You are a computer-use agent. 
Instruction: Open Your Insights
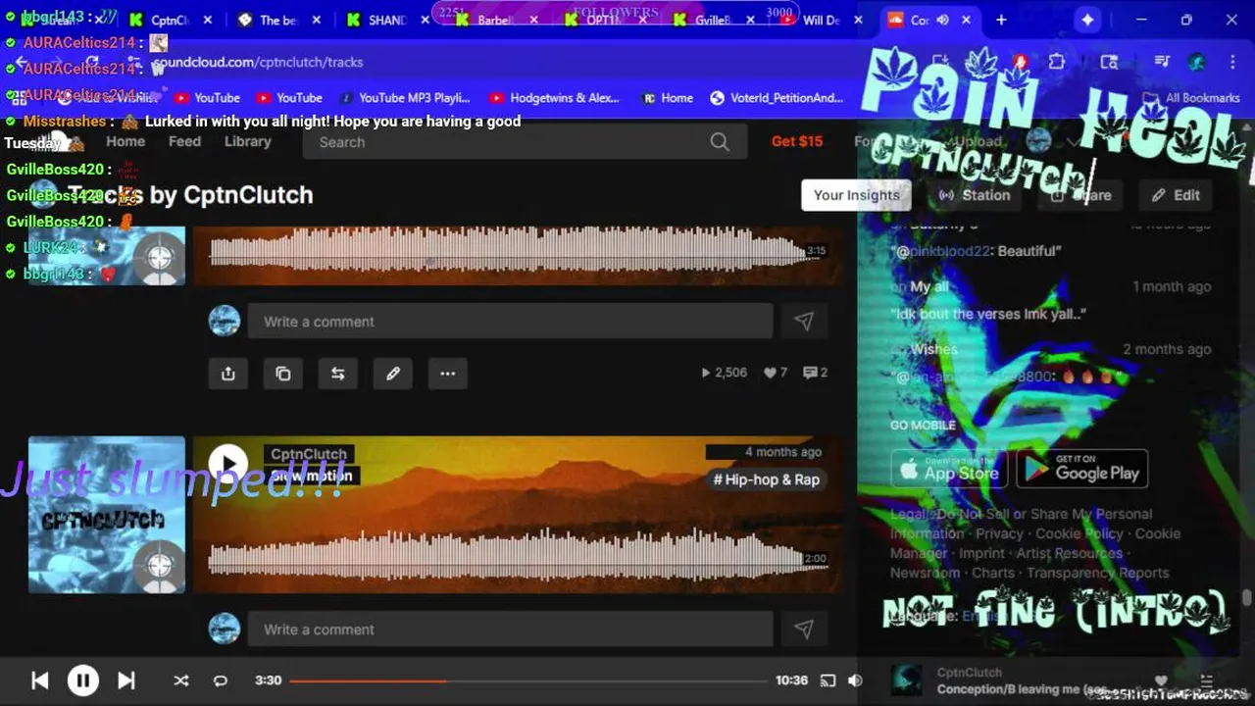click(x=857, y=195)
